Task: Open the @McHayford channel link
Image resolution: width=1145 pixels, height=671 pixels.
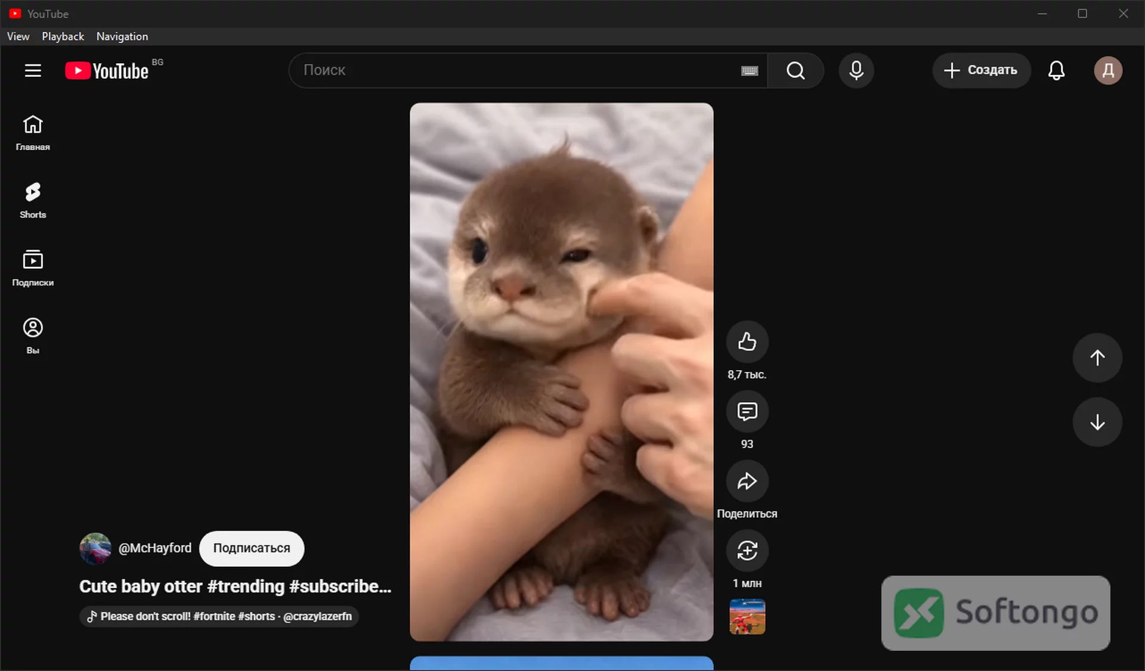Action: pyautogui.click(x=155, y=548)
